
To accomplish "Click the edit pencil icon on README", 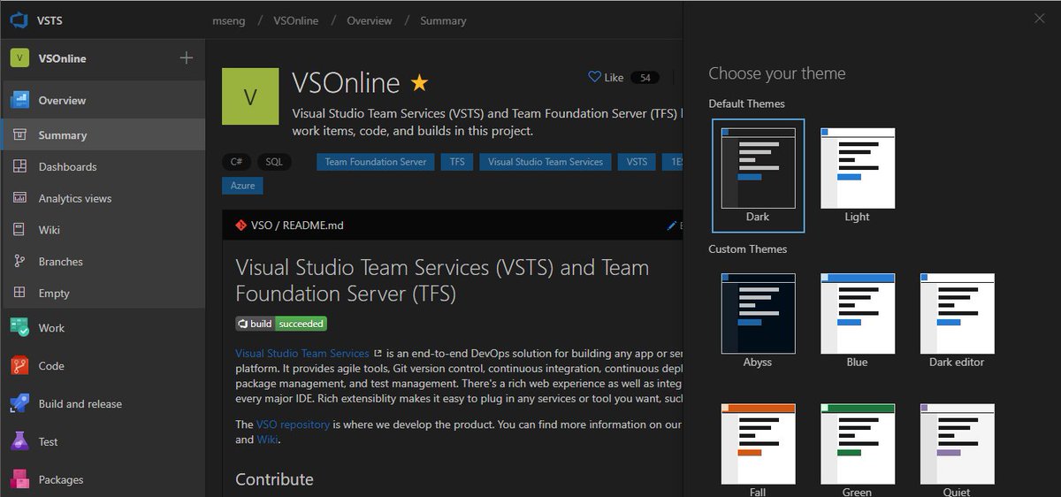I will click(672, 226).
